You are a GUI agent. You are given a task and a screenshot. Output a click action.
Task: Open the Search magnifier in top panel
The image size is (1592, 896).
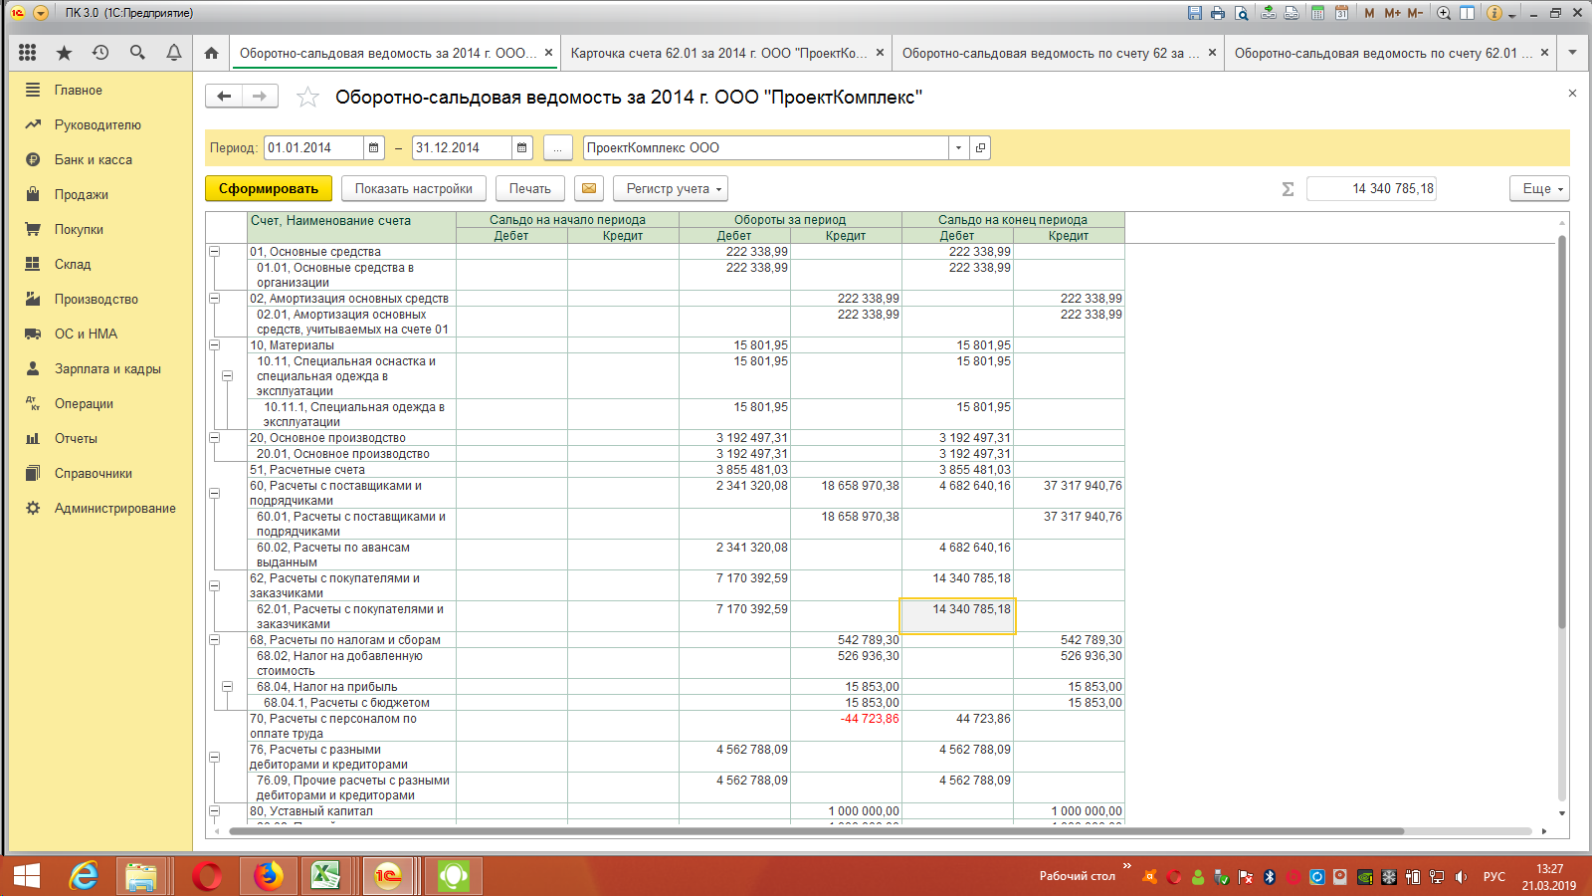point(137,53)
